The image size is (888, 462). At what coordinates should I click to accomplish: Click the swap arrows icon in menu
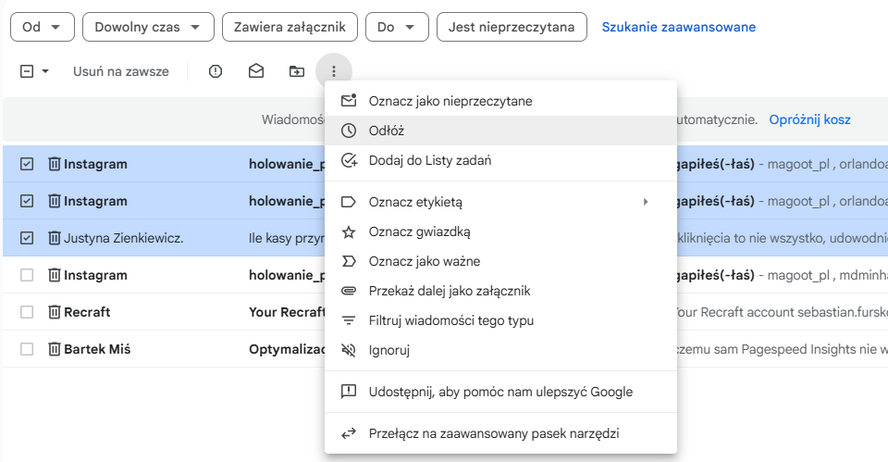349,433
